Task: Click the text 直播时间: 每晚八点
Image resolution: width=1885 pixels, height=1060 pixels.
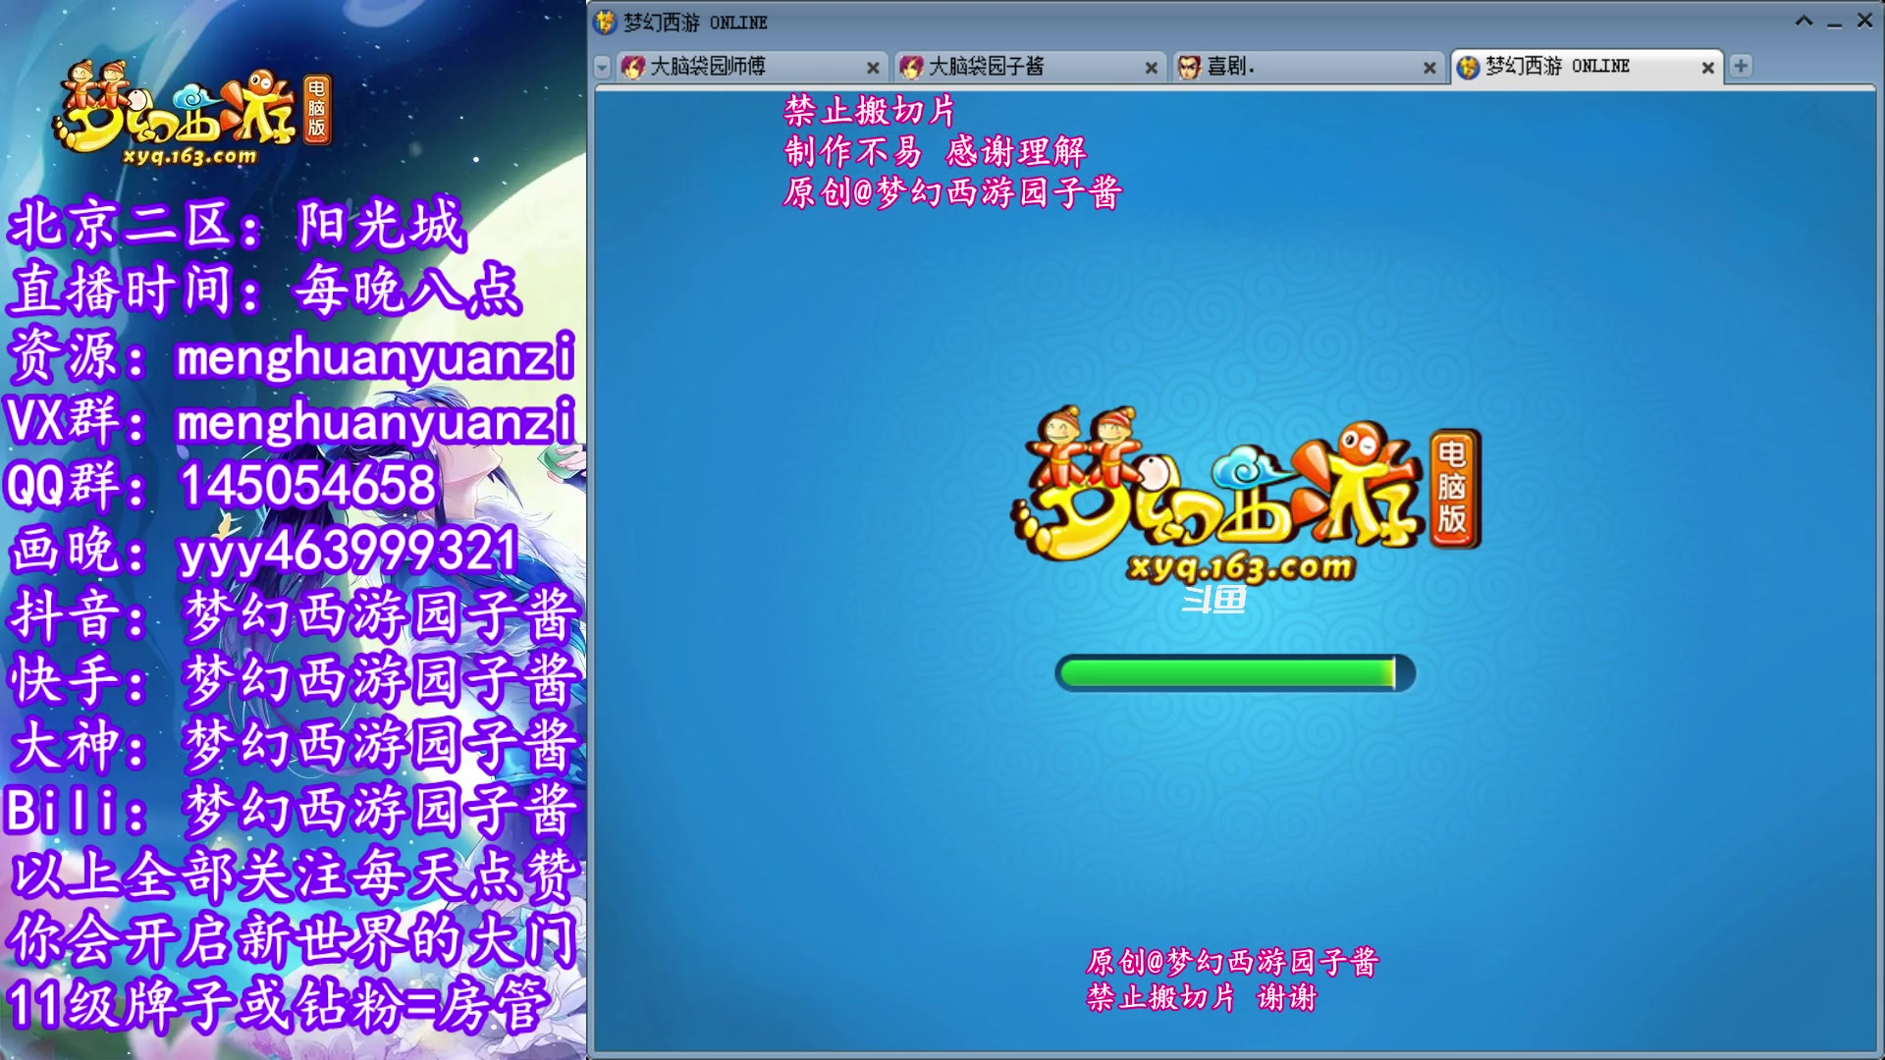Action: click(x=265, y=291)
